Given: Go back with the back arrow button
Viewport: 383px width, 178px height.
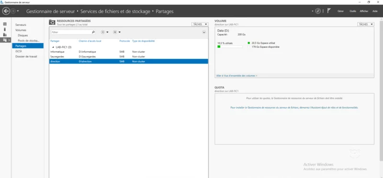Looking at the screenshot, I should click(6, 11).
